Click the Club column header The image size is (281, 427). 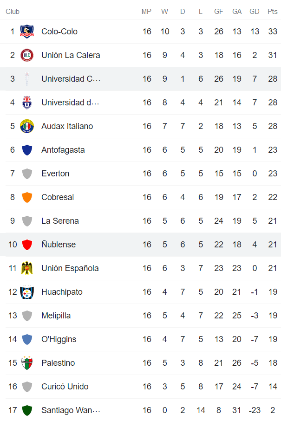tap(13, 12)
